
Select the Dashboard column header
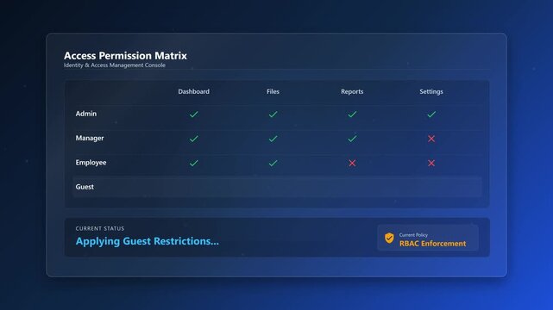(x=193, y=91)
